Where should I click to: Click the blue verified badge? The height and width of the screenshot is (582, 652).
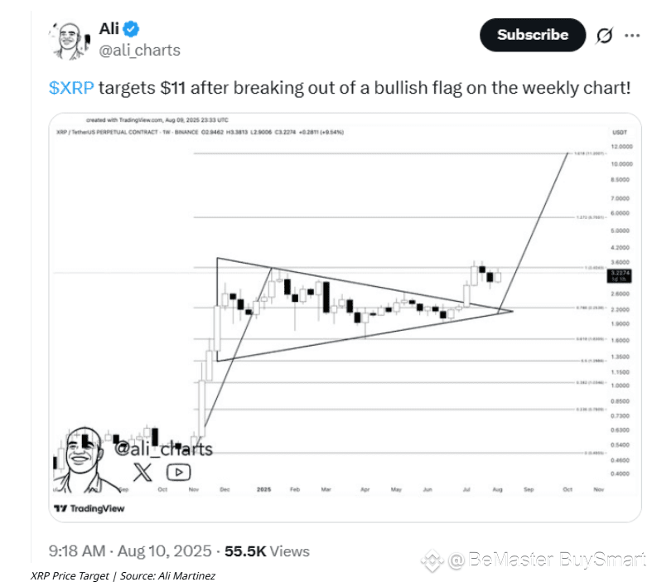[131, 29]
